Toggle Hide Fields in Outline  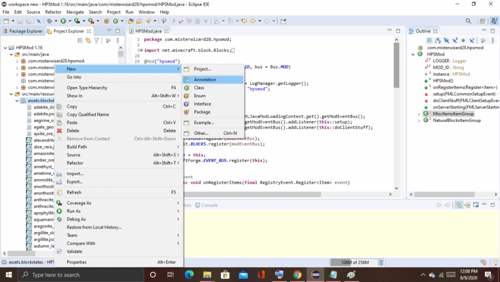click(446, 40)
